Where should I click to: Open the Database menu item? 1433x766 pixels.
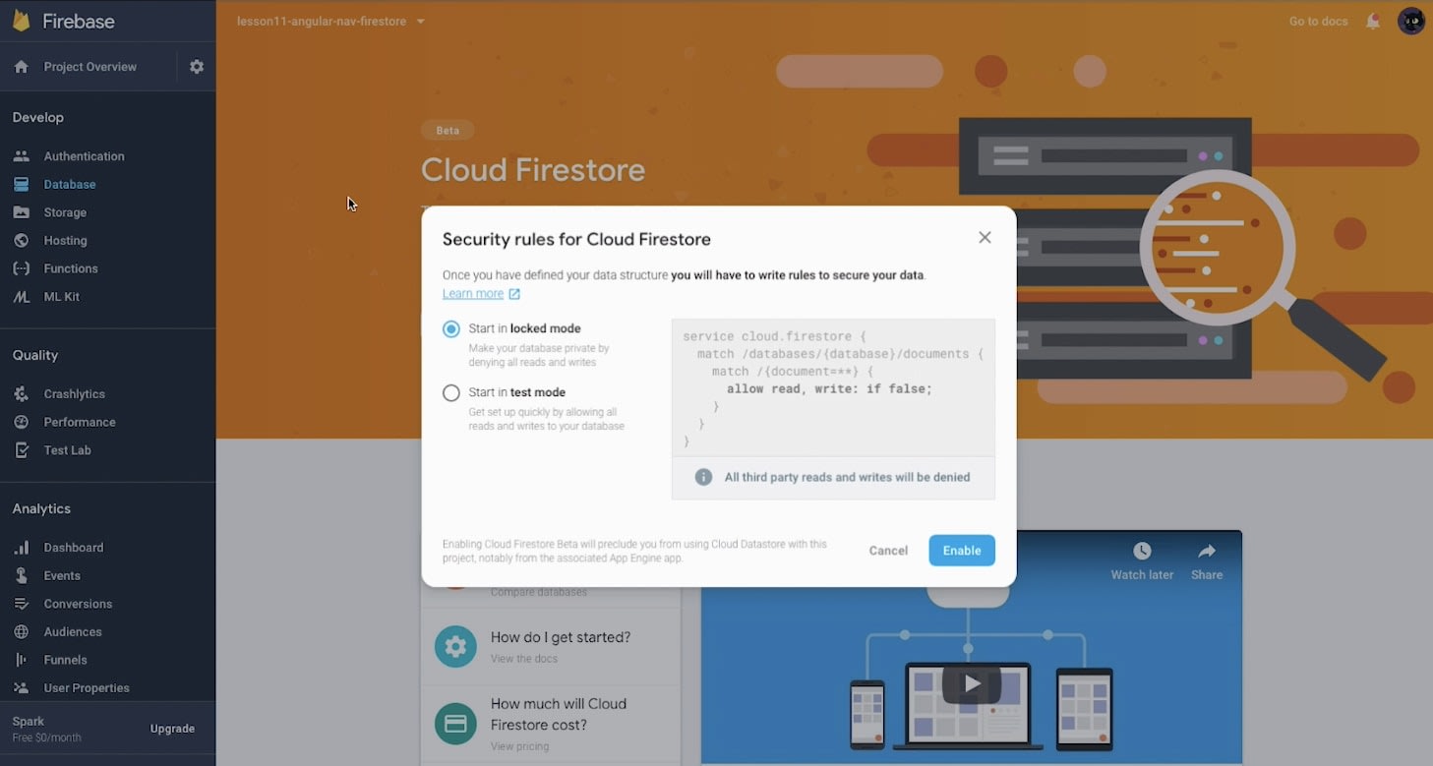point(70,184)
